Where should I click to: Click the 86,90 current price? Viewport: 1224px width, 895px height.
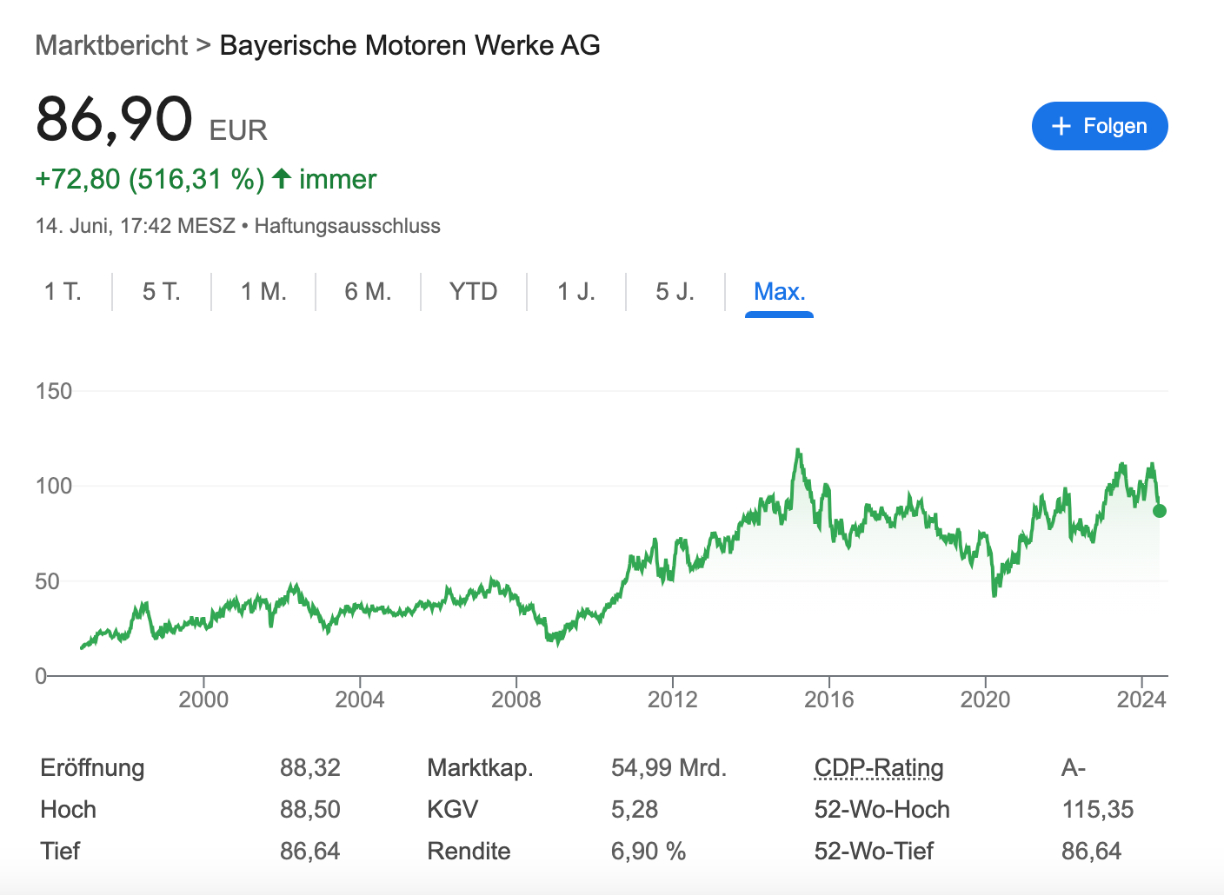[x=114, y=119]
